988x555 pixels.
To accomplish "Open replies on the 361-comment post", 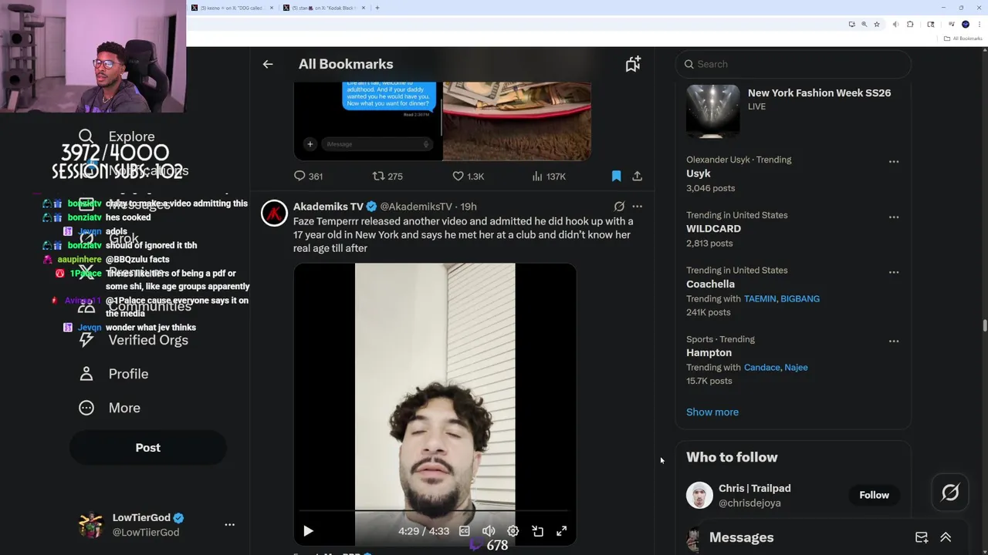I will [308, 177].
